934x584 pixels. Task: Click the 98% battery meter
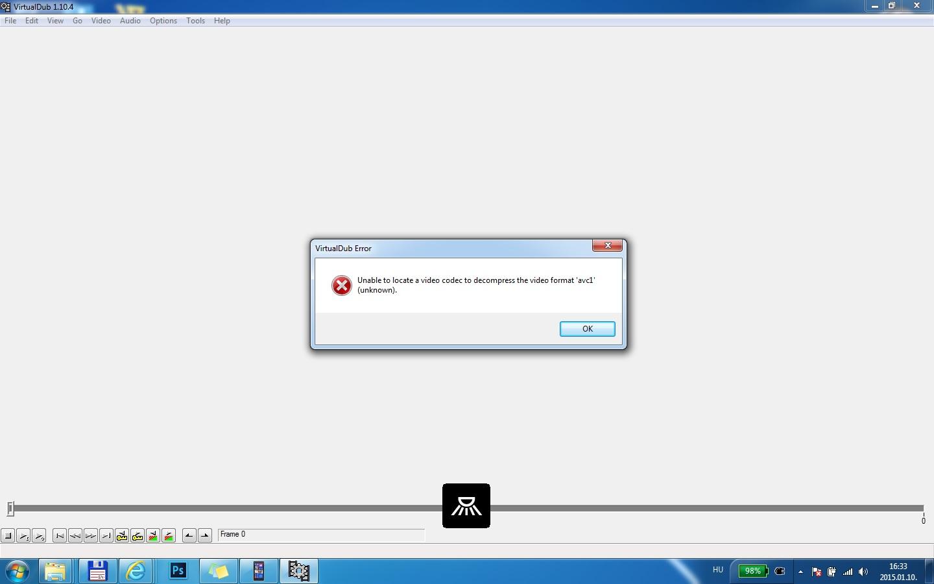click(752, 571)
